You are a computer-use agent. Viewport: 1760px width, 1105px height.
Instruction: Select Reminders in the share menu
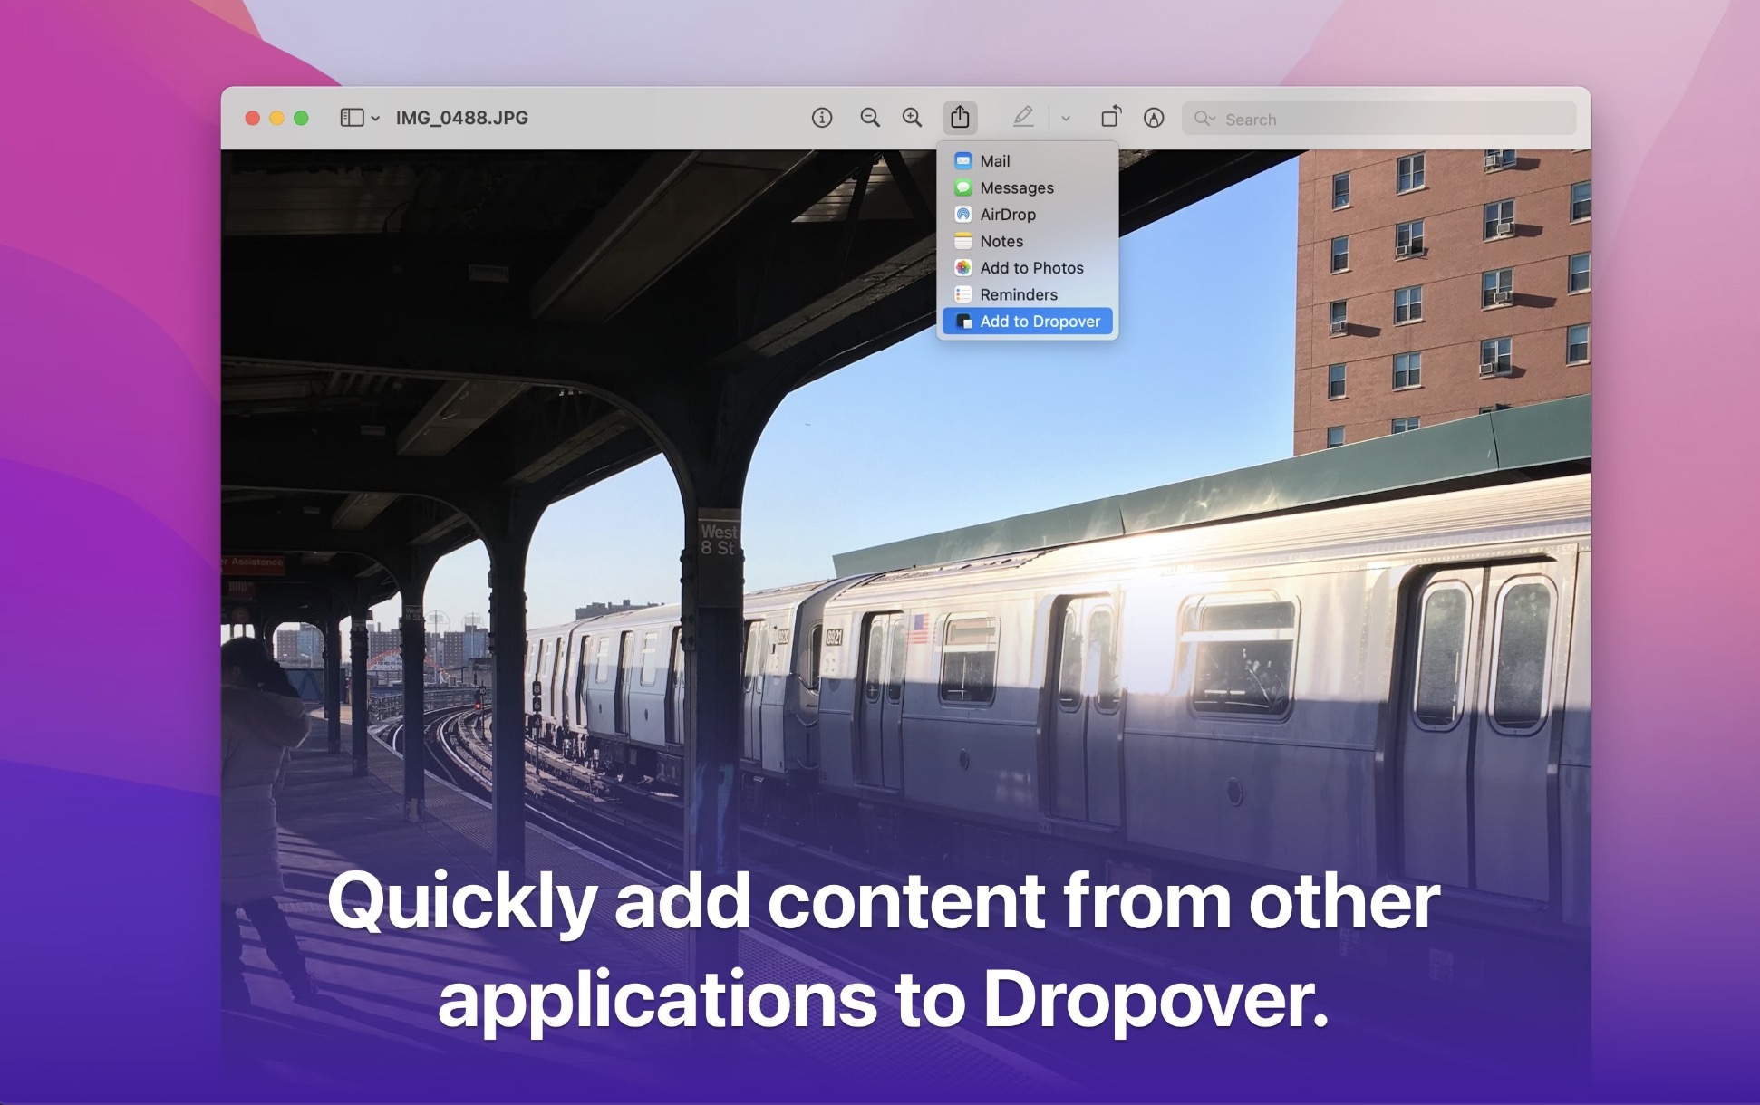tap(1018, 294)
